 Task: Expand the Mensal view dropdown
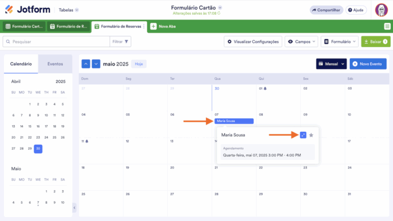click(331, 64)
